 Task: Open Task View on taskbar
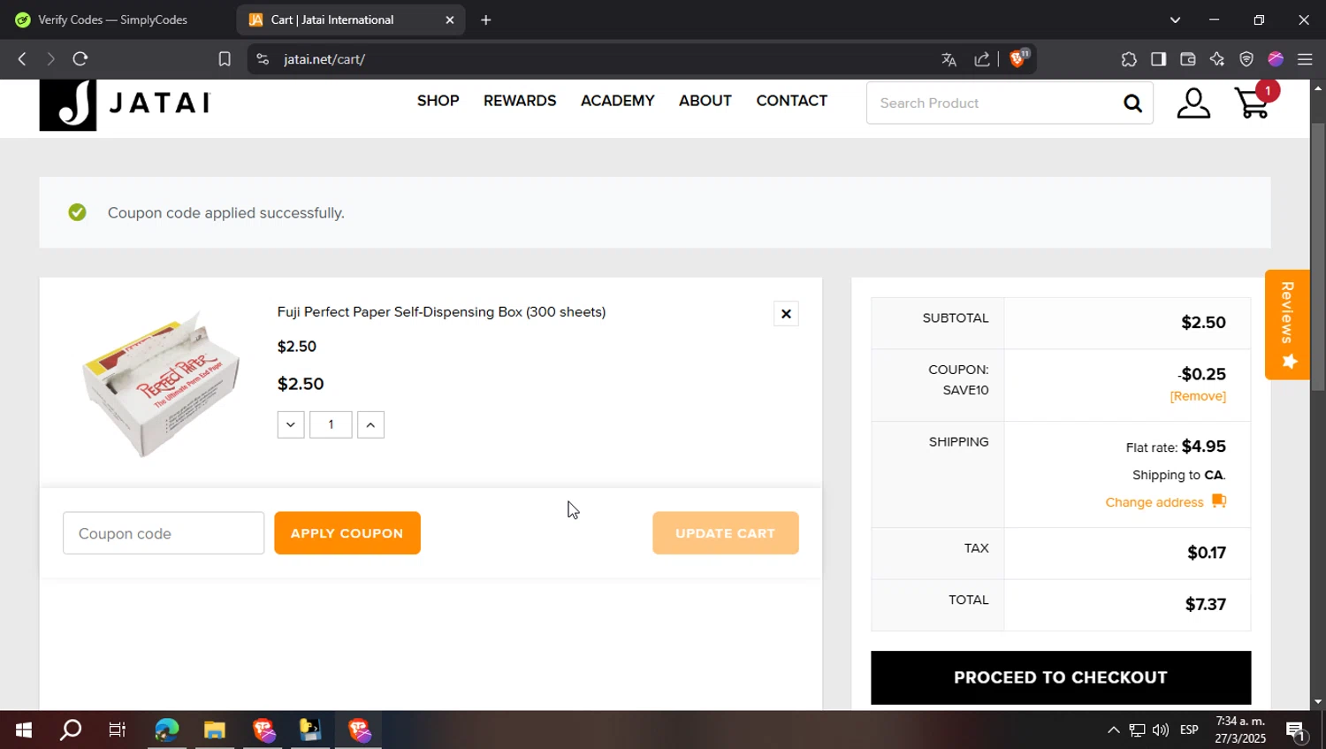pos(117,730)
